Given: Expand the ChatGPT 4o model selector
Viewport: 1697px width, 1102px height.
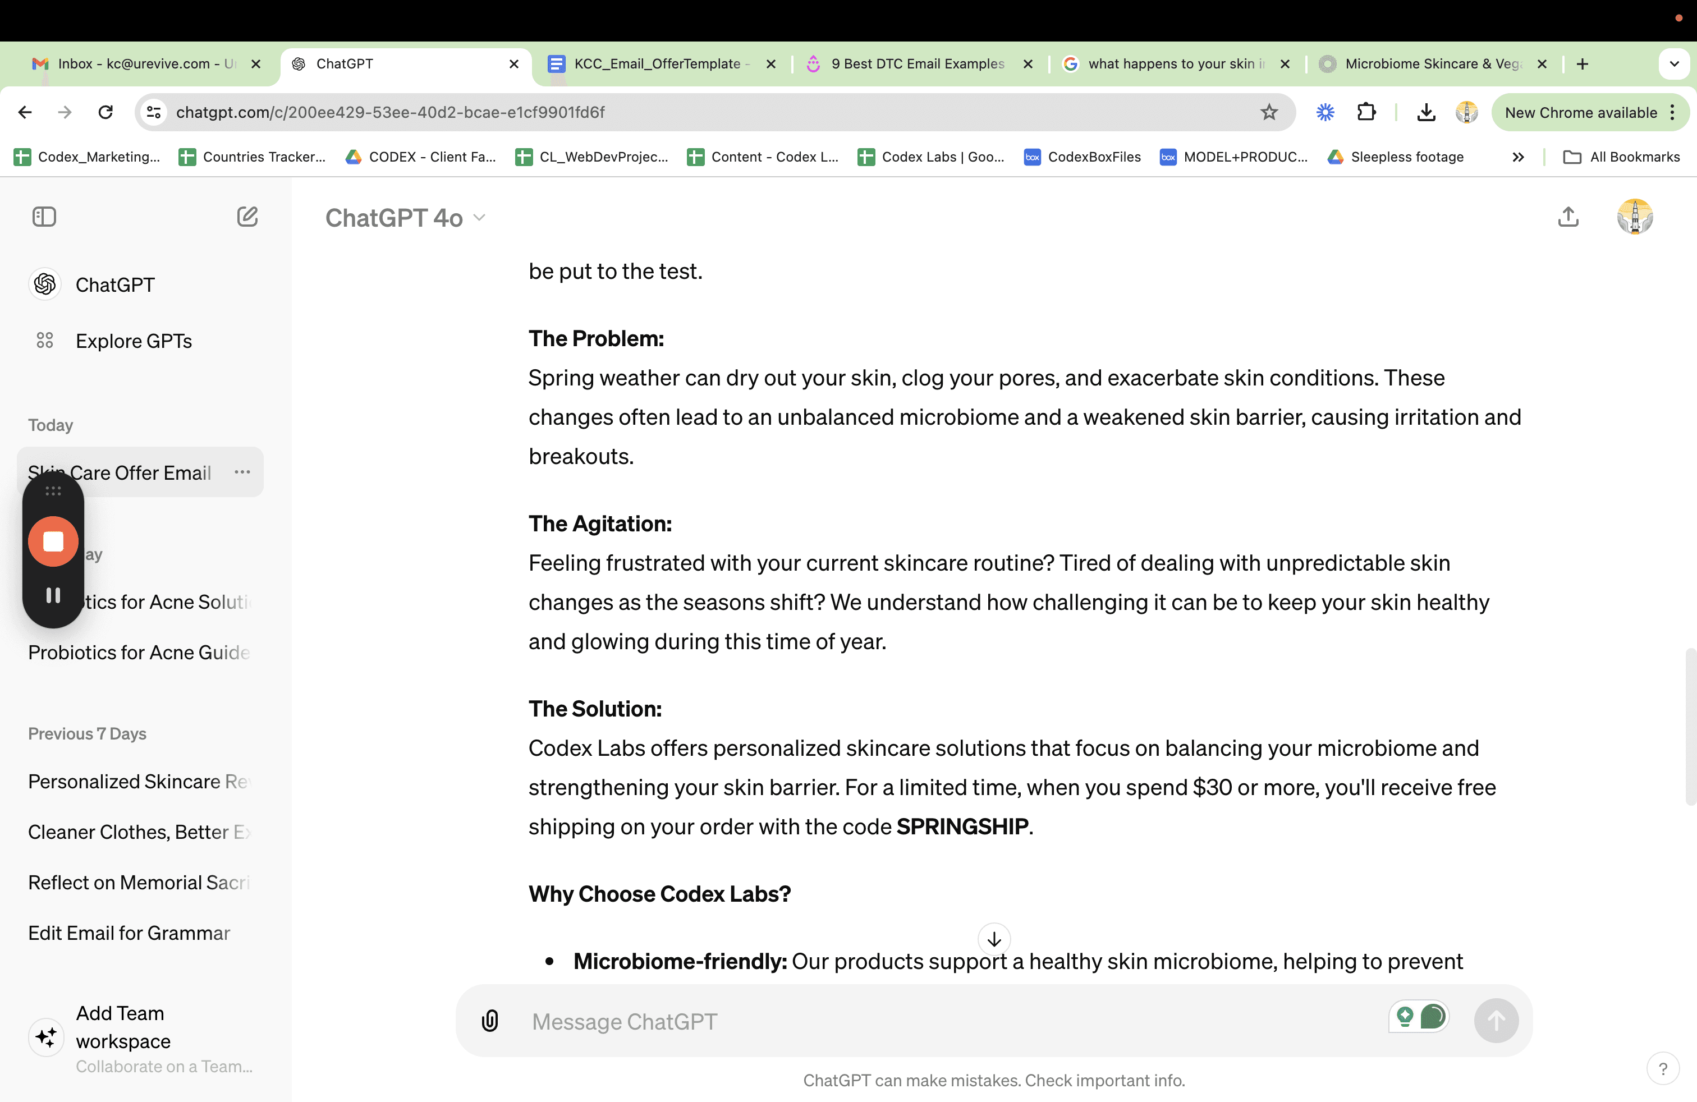Looking at the screenshot, I should click(405, 217).
